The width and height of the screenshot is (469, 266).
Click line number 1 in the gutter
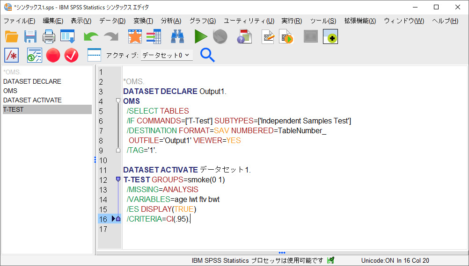[x=101, y=72]
